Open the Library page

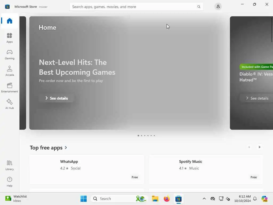tap(10, 165)
